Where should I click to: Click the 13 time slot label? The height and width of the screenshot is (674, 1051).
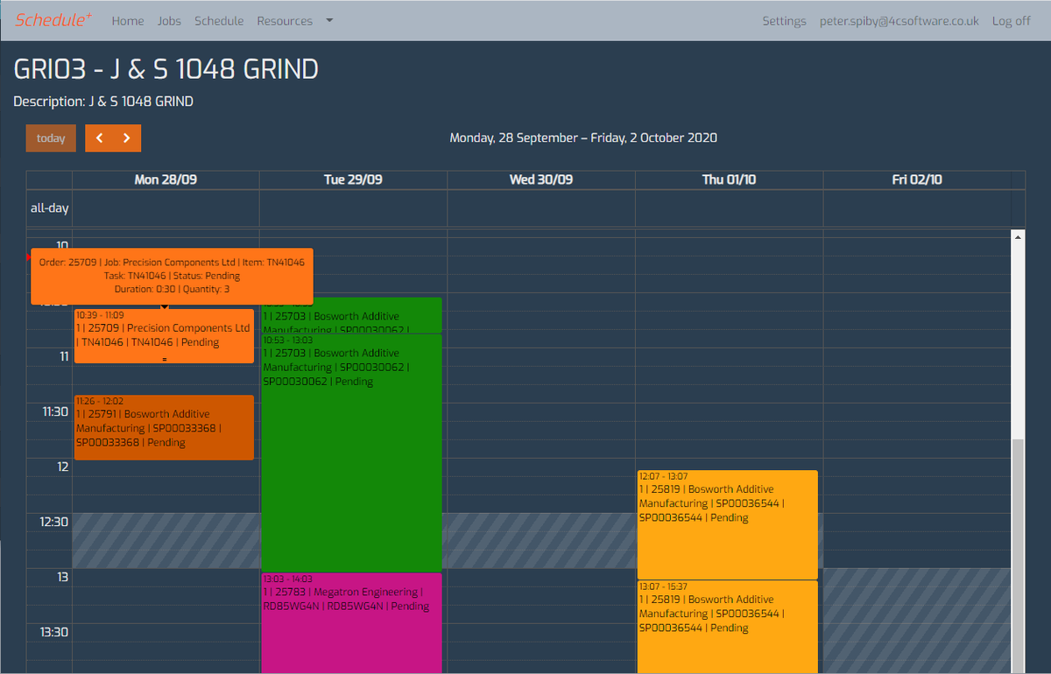[x=62, y=577]
